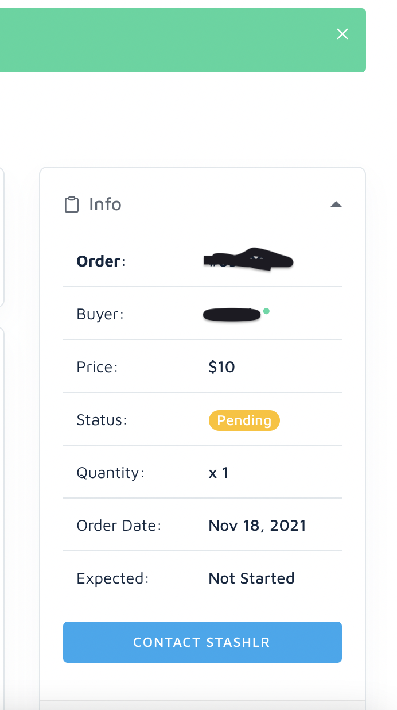
Task: Click the Expected: row label
Action: (x=112, y=578)
